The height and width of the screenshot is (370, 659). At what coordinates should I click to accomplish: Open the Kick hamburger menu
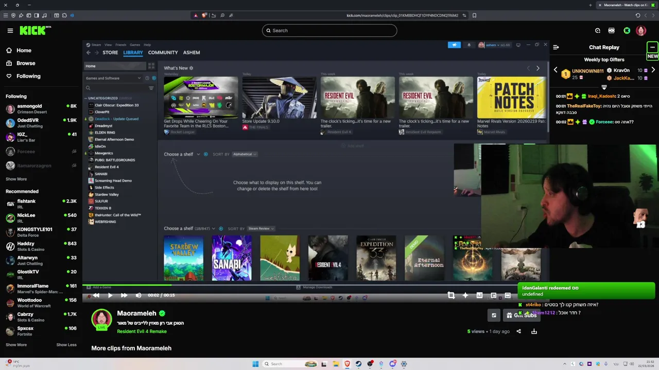[10, 30]
